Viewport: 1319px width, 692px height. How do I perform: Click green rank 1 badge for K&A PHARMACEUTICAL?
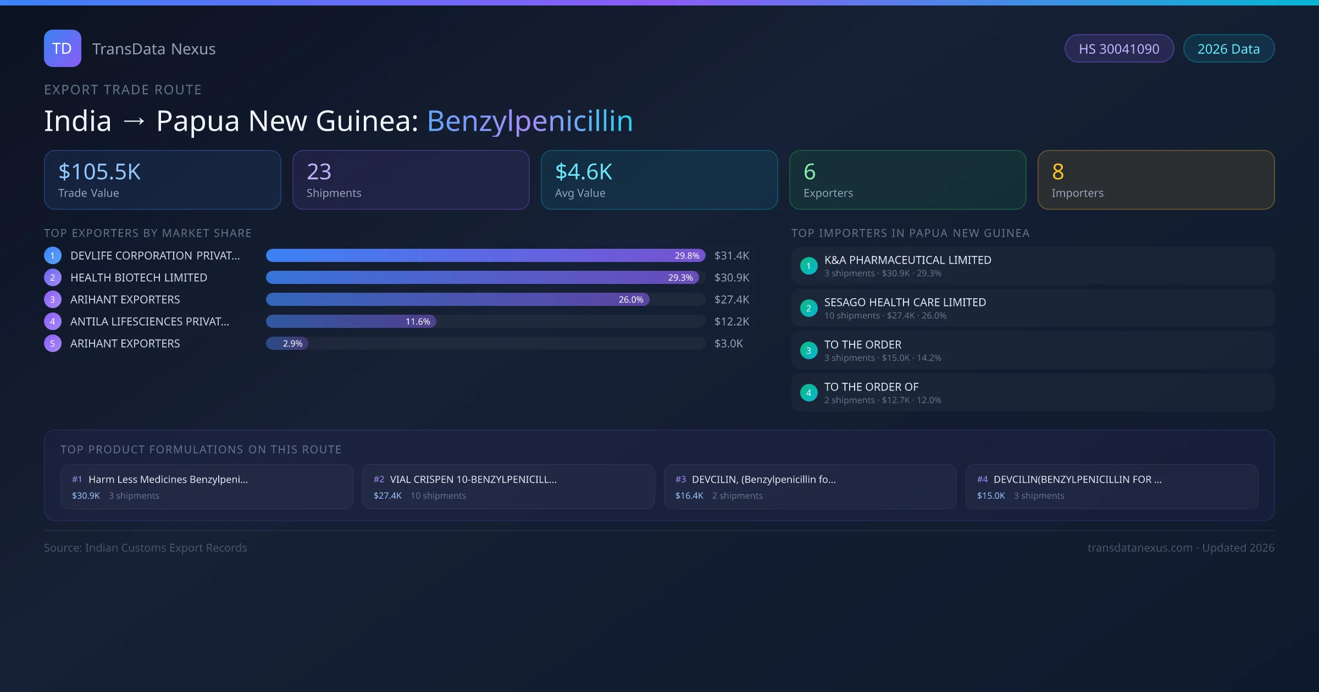(808, 266)
